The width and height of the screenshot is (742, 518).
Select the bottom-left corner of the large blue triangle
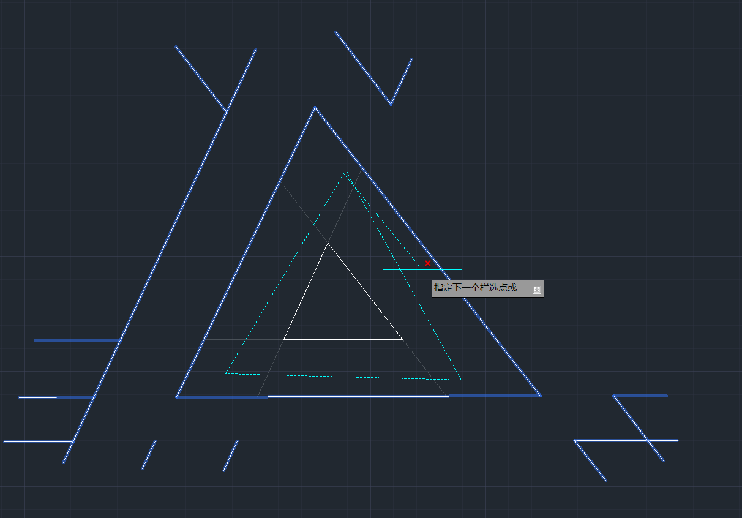177,397
